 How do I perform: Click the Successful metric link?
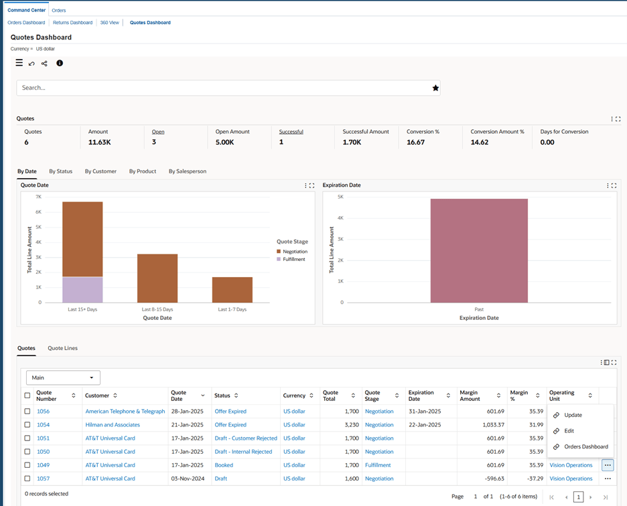click(291, 132)
